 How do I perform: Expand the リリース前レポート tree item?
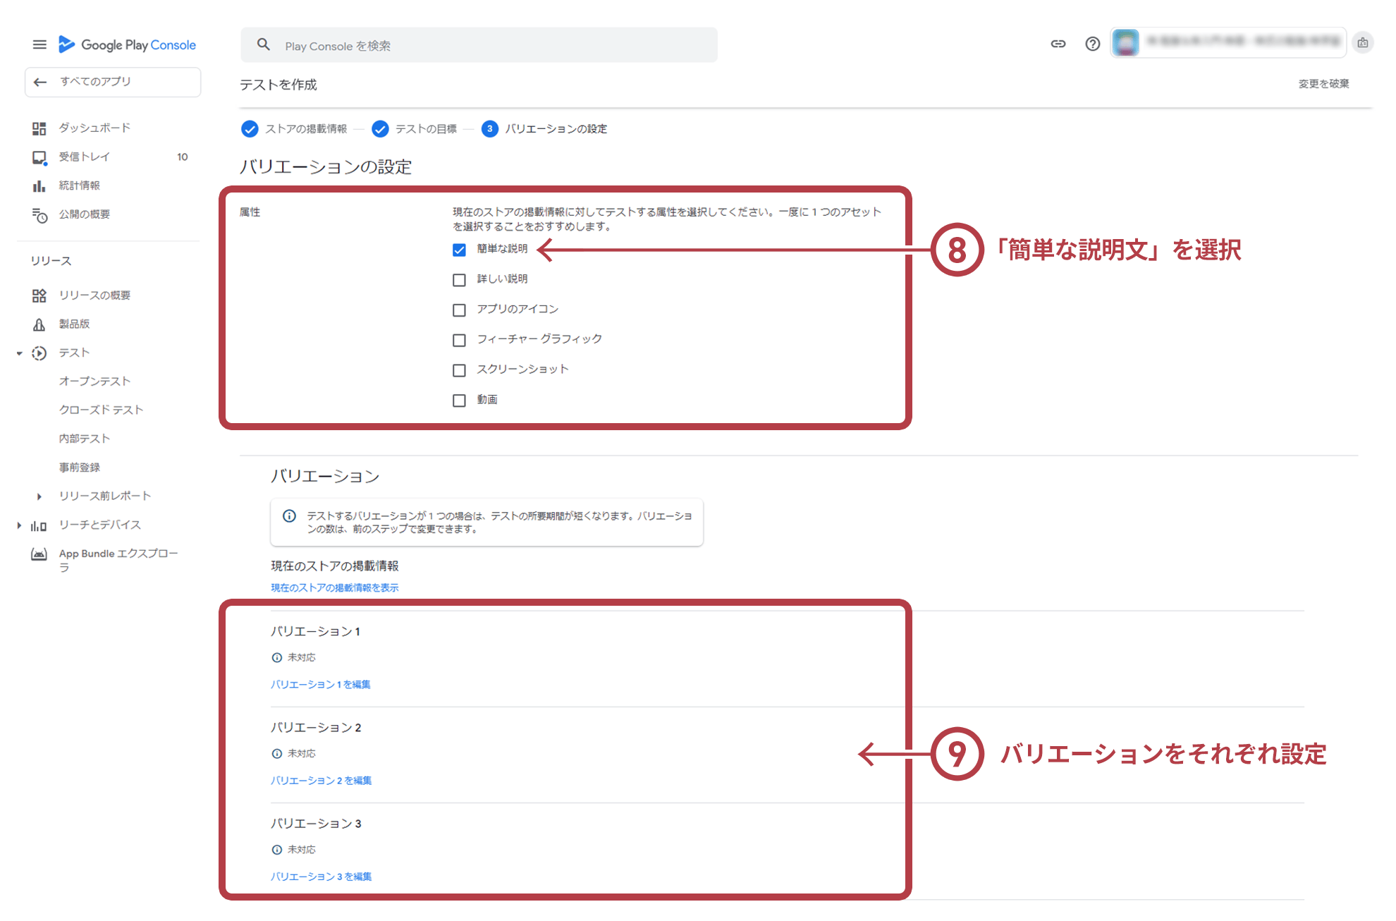tap(39, 496)
